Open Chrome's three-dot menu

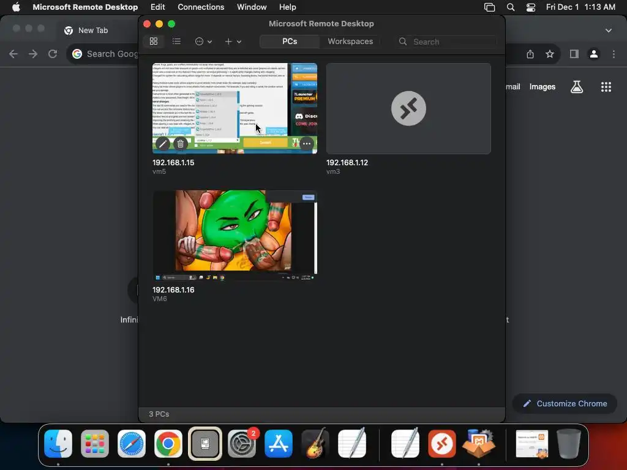(614, 54)
